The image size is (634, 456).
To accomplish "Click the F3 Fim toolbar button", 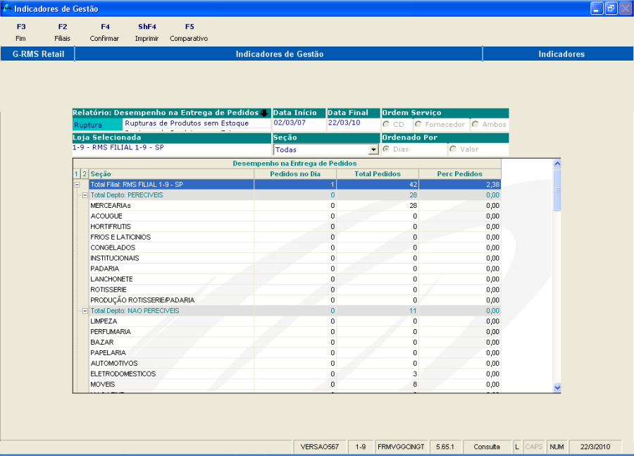I will pos(20,32).
